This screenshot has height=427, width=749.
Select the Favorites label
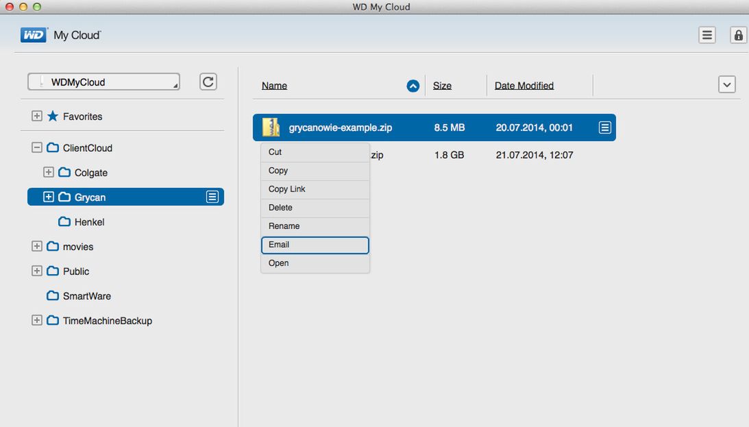83,117
